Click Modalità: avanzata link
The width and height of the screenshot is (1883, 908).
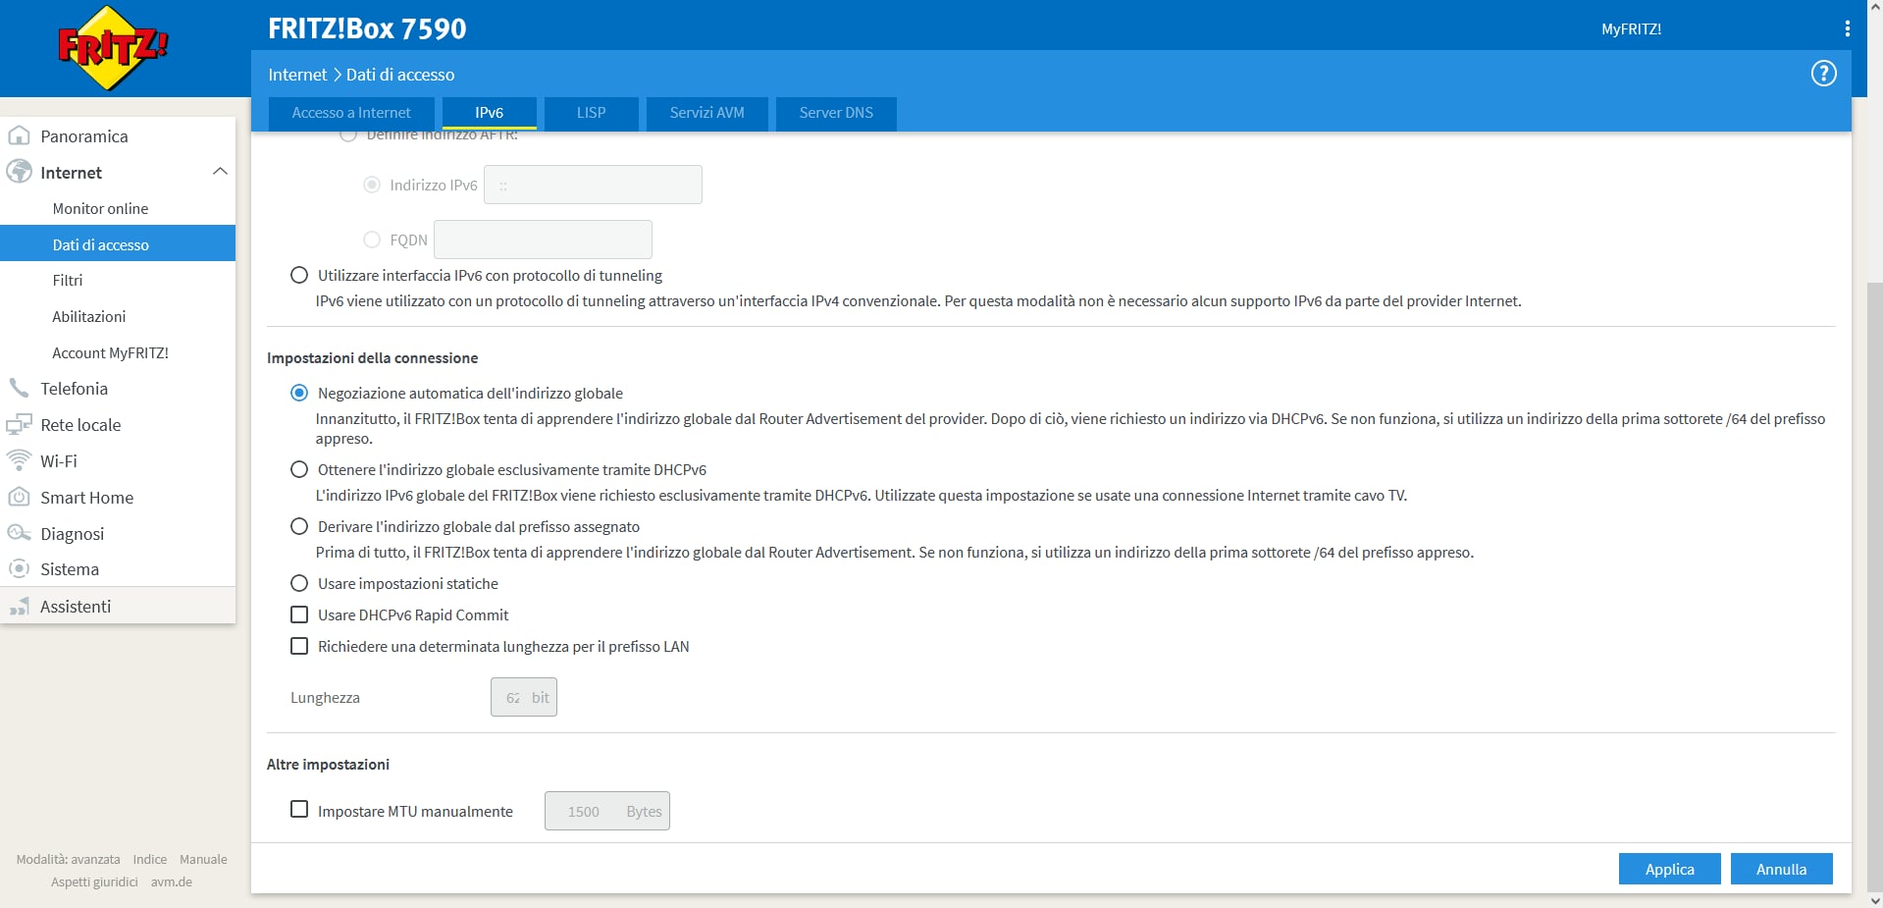point(68,859)
